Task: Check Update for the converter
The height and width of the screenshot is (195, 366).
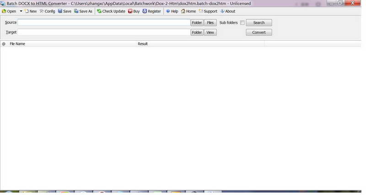Action: pos(111,11)
